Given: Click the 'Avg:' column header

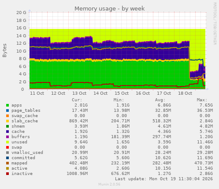Looking at the screenshot, I should (160, 100).
